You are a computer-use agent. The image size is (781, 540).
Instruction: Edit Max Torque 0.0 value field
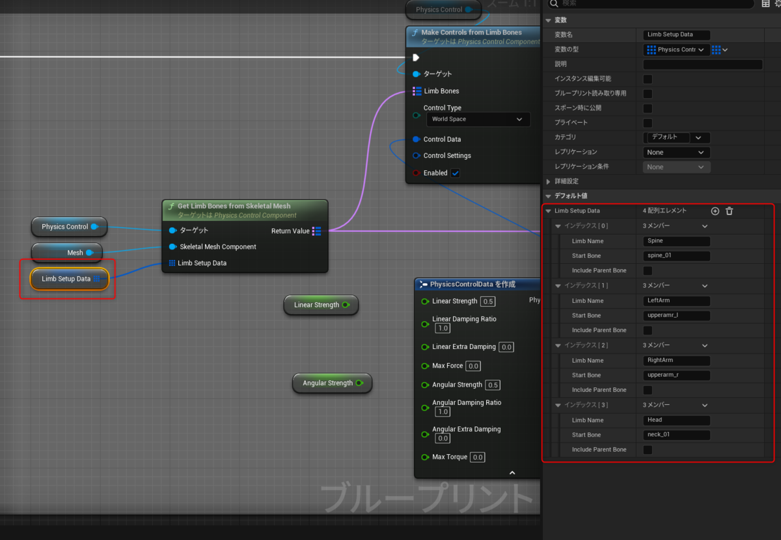[477, 457]
